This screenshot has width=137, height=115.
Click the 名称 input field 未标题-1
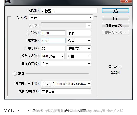69,11
